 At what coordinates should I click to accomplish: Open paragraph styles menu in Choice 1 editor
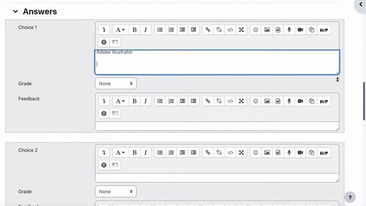(x=121, y=30)
